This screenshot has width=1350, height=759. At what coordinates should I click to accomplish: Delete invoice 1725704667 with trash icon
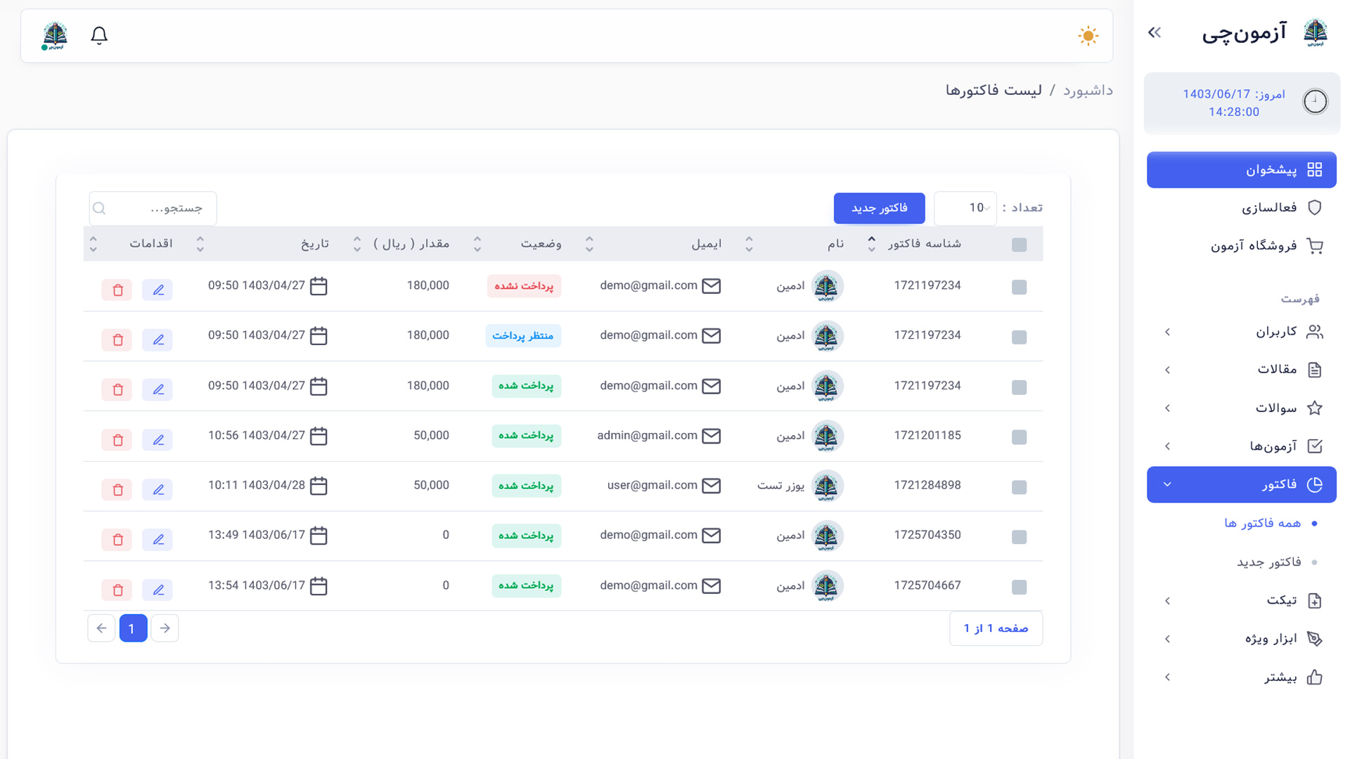[117, 590]
